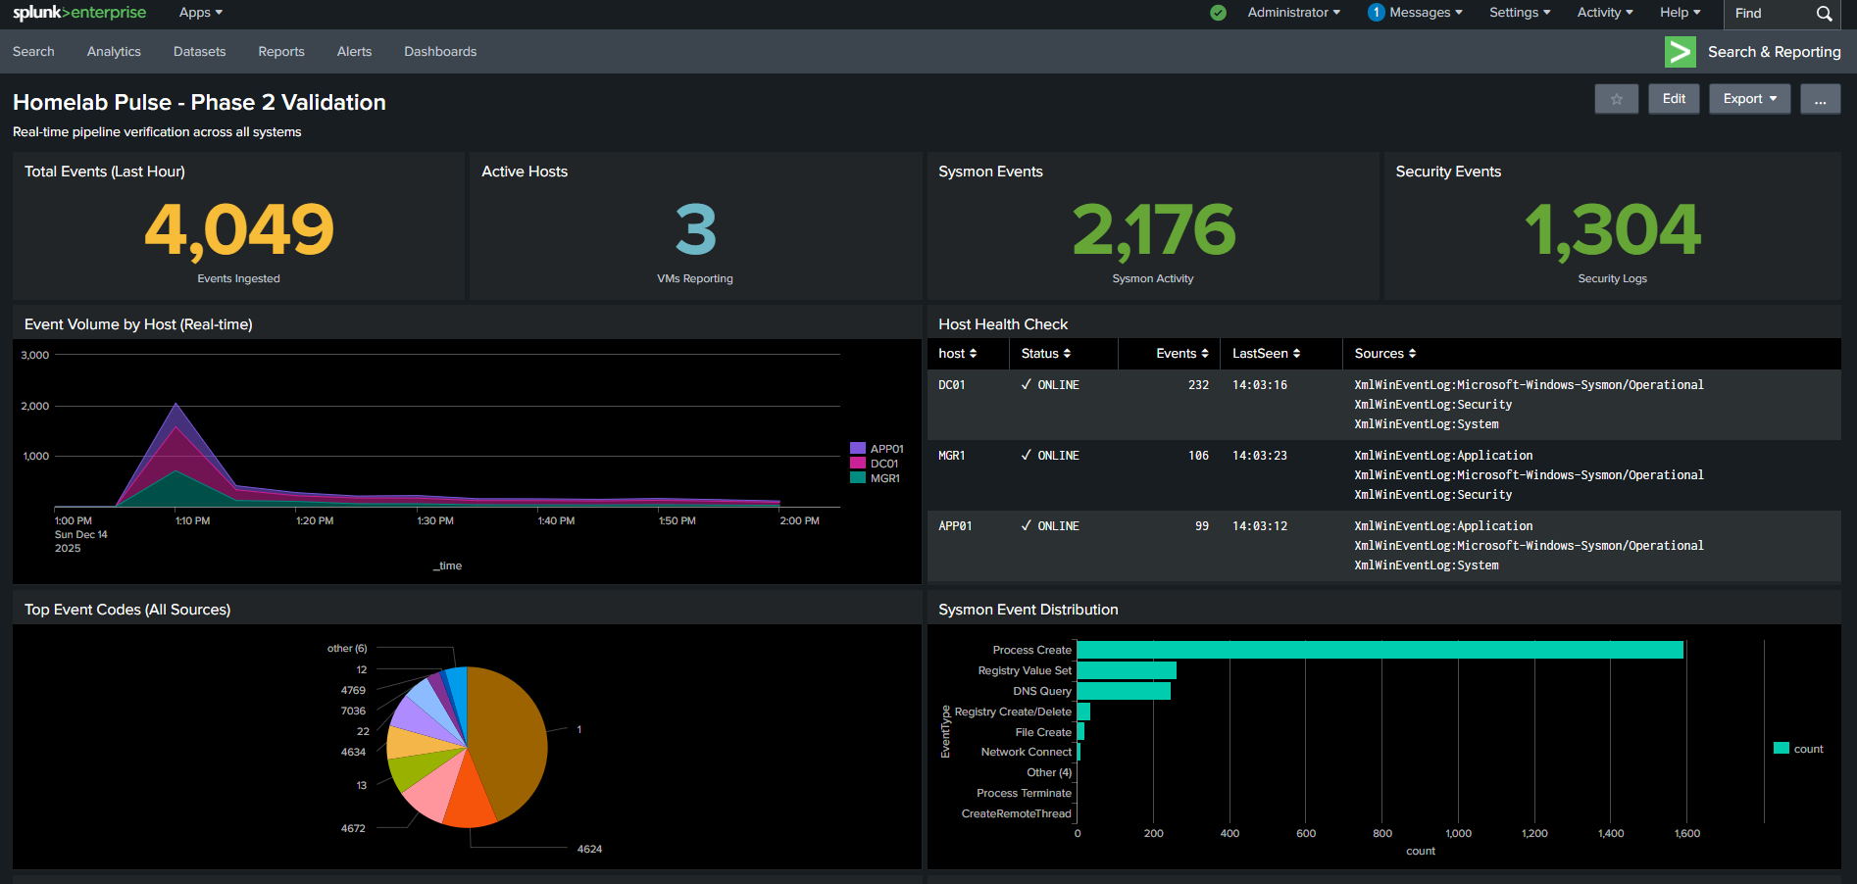Open the Apps dropdown
The image size is (1857, 884).
pyautogui.click(x=200, y=13)
